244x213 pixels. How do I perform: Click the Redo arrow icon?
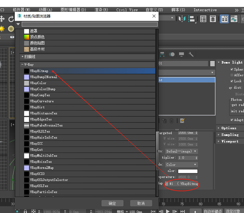11,19
